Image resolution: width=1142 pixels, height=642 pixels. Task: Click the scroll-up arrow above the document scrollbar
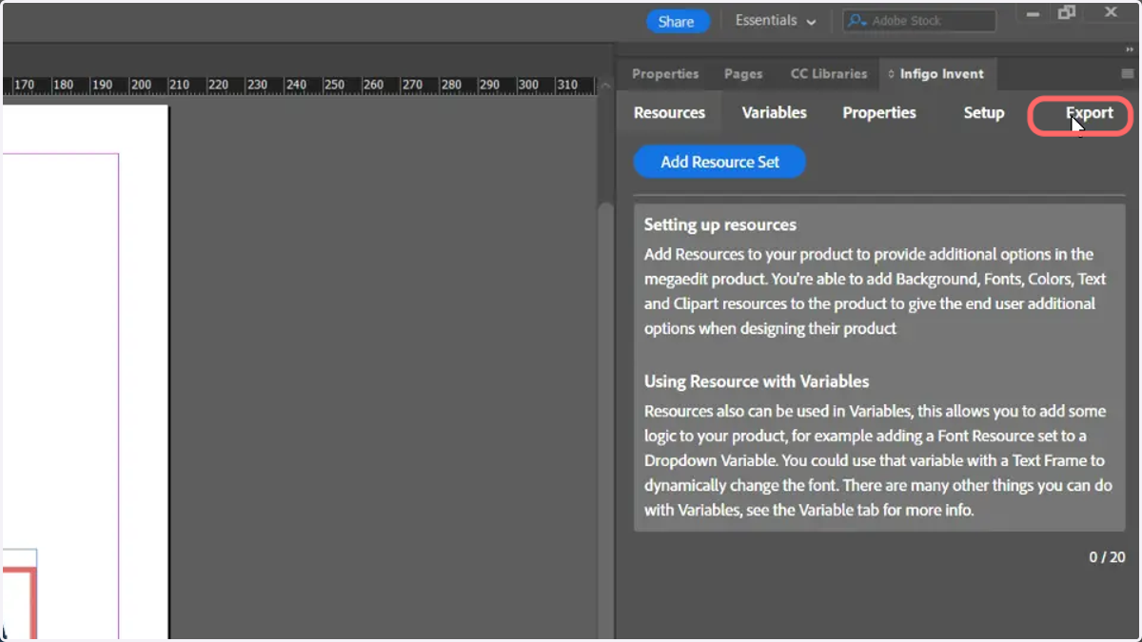(604, 86)
